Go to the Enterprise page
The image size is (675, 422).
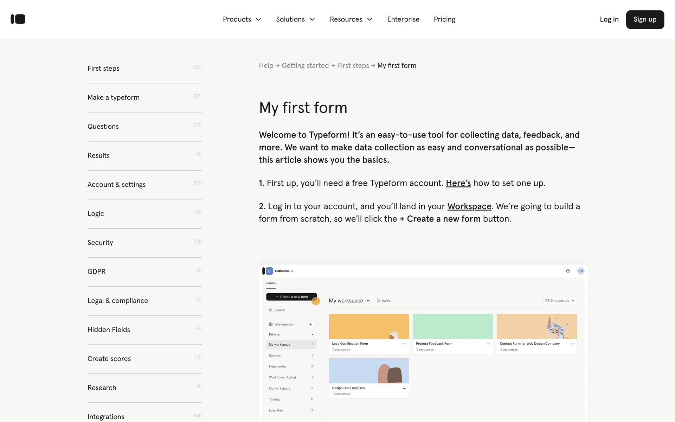click(403, 19)
